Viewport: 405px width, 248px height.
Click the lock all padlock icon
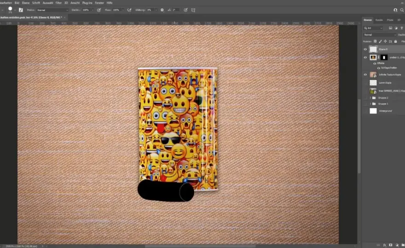coord(395,41)
